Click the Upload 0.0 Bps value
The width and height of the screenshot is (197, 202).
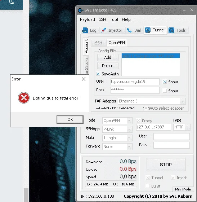pyautogui.click(x=128, y=169)
